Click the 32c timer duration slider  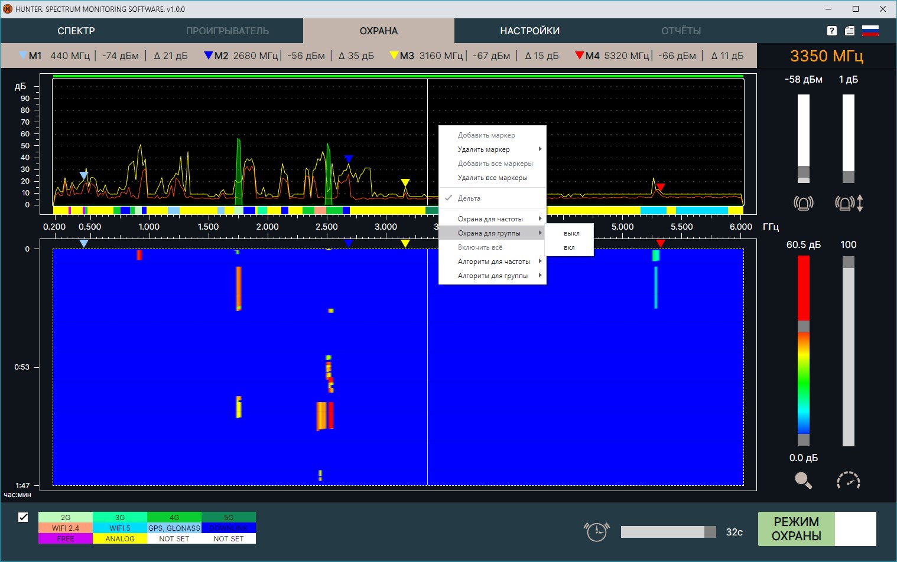coord(668,532)
